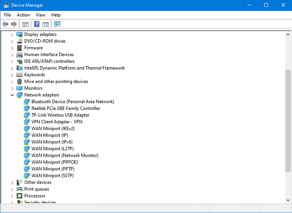This screenshot has height=213, width=292.
Task: Click Show/Hide Console Tree toolbar icon
Action: (x=25, y=24)
